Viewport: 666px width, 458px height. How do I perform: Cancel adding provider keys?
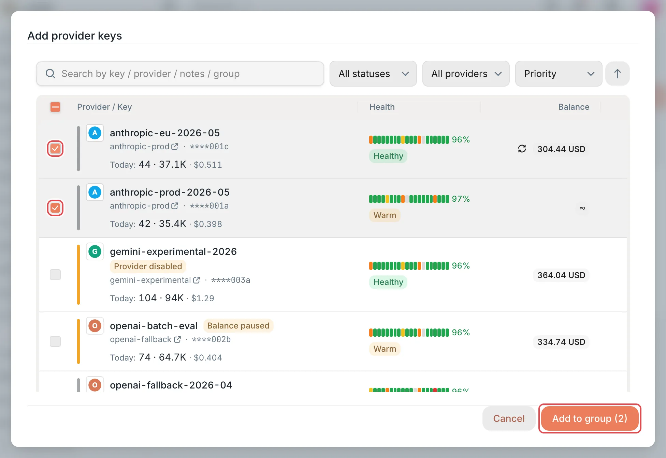(509, 418)
